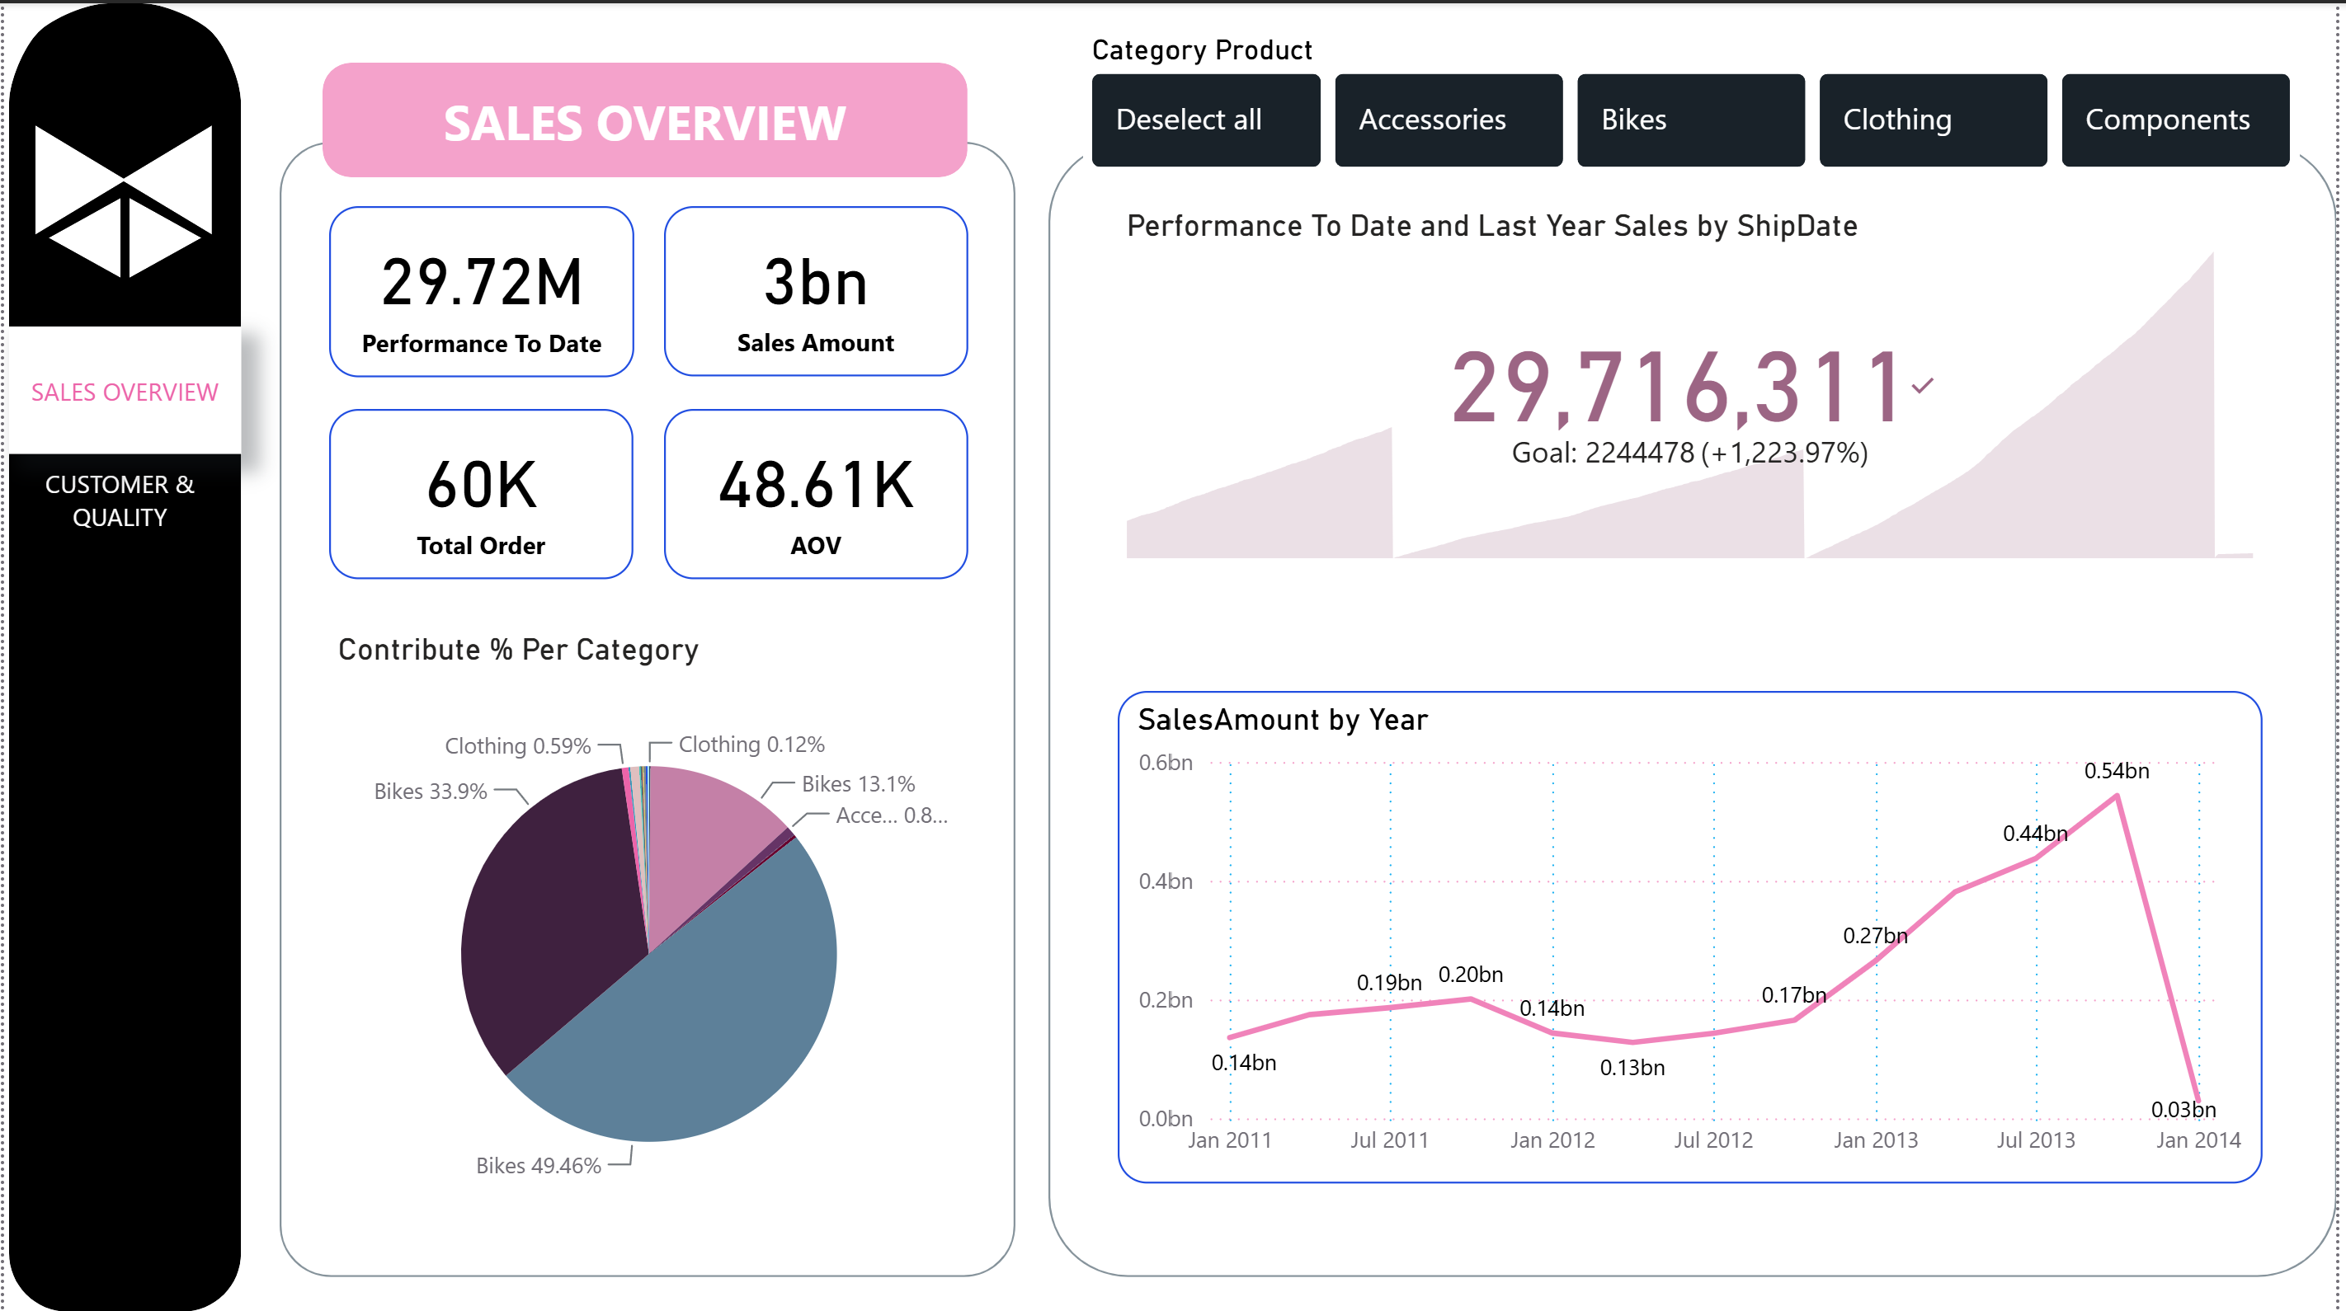The height and width of the screenshot is (1311, 2346).
Task: Click the 0.6bn y-axis label
Action: 1165,762
